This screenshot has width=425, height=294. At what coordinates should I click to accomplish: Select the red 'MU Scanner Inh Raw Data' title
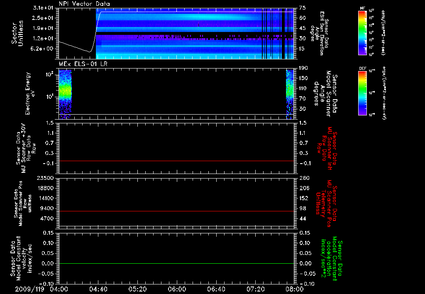327,148
